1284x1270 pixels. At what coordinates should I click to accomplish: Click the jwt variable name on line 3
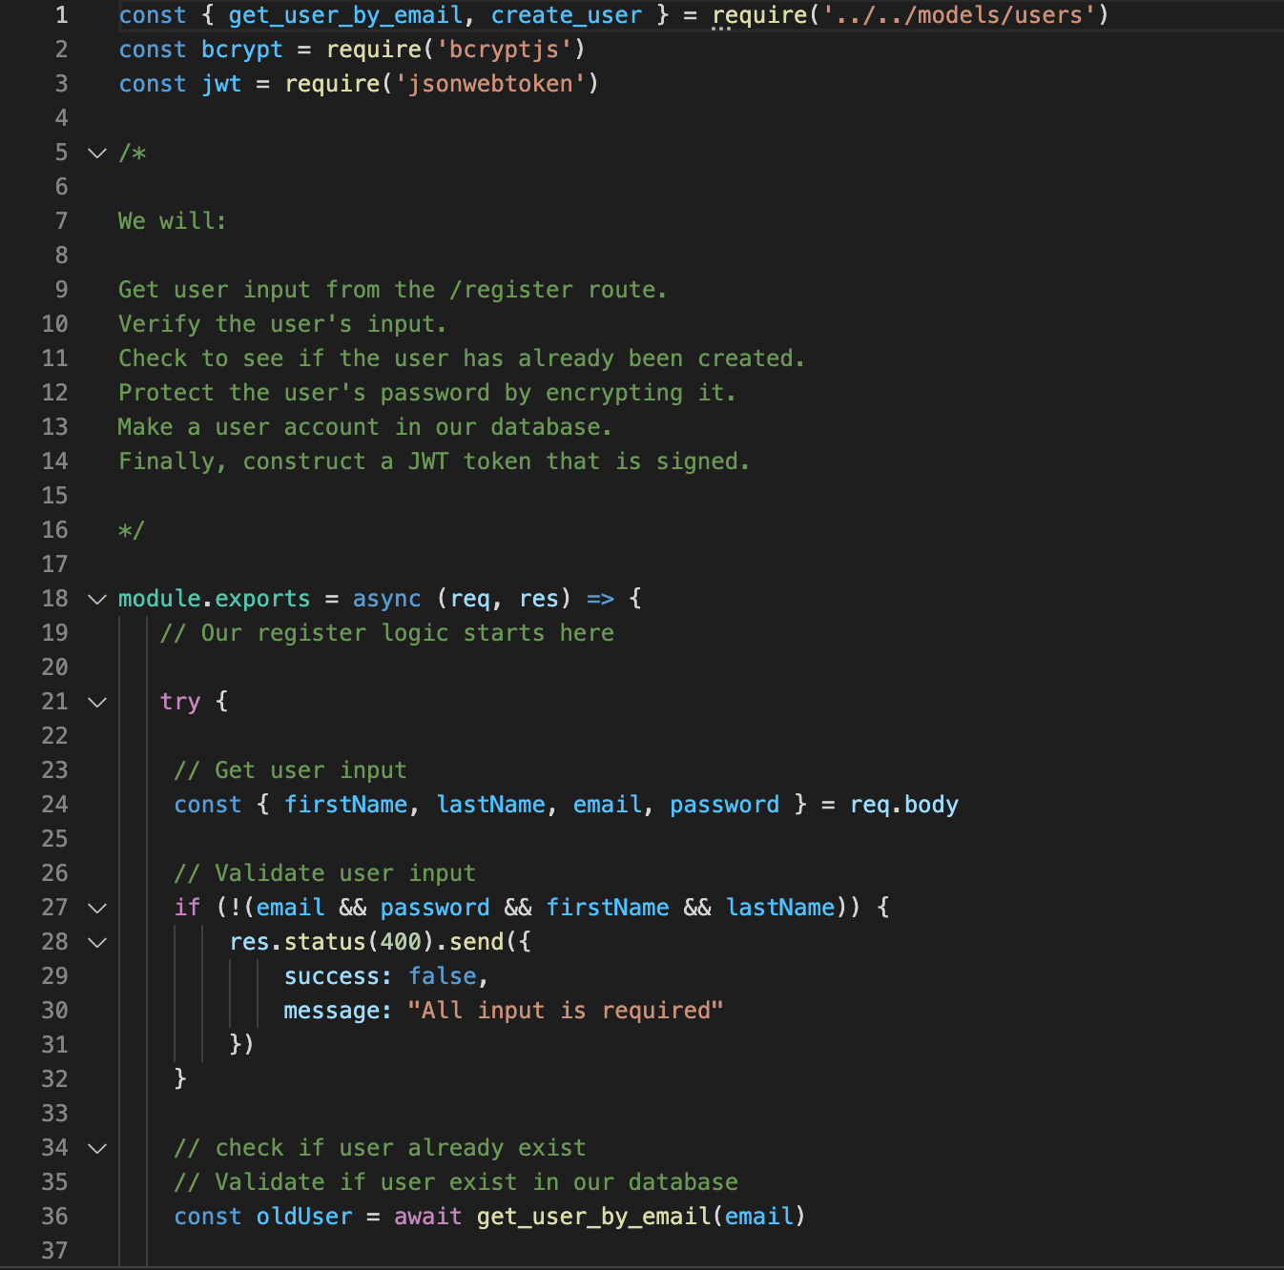point(221,84)
